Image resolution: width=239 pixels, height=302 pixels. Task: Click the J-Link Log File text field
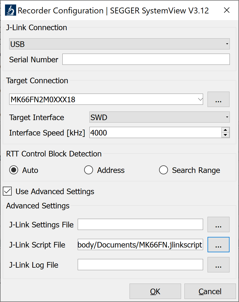click(x=140, y=265)
